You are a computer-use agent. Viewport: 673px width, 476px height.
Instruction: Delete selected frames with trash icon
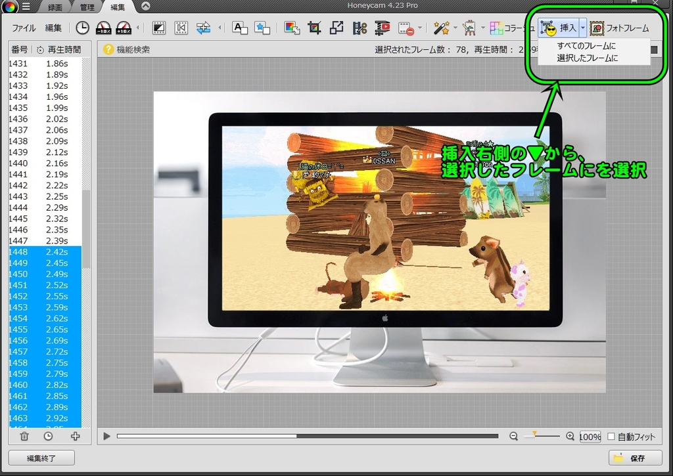[24, 437]
